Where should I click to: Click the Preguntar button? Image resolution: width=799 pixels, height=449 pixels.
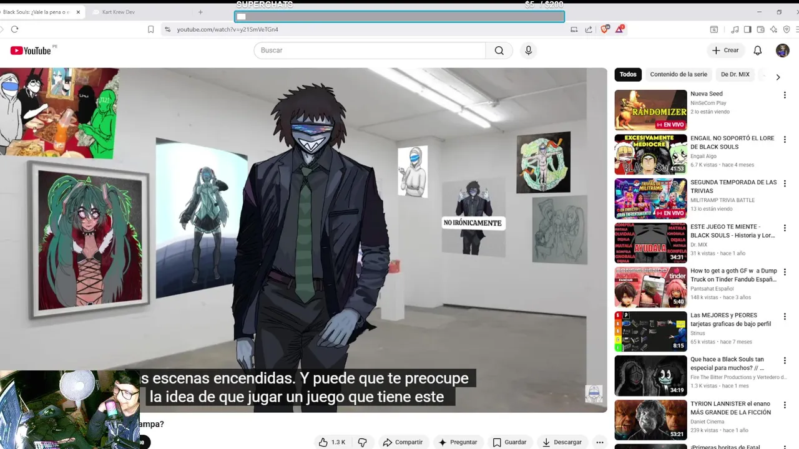pyautogui.click(x=458, y=442)
